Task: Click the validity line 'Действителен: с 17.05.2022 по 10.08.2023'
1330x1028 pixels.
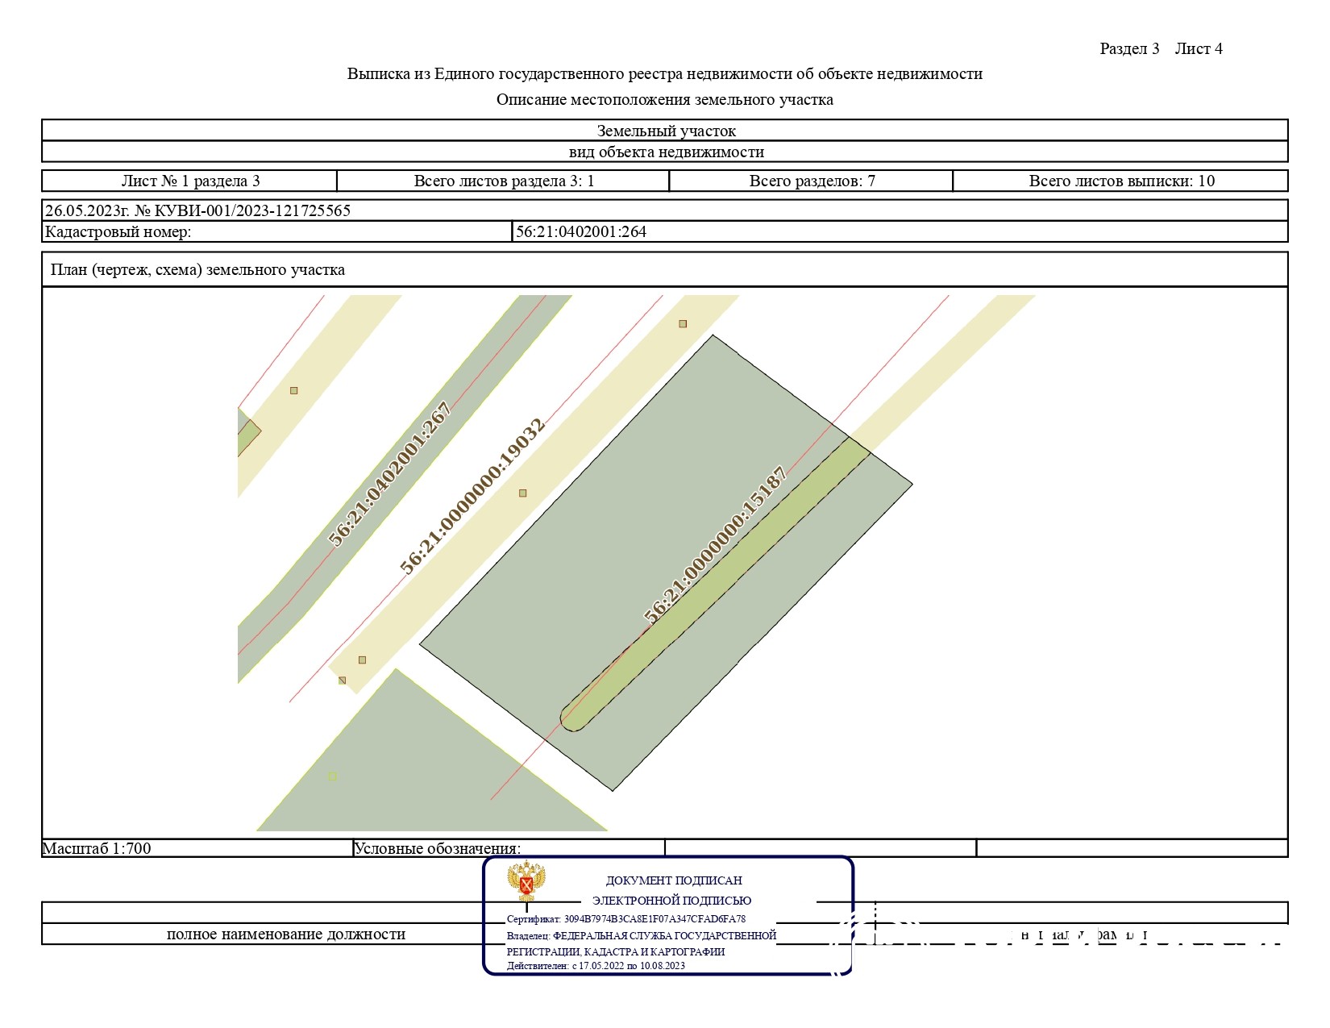Action: tap(596, 965)
